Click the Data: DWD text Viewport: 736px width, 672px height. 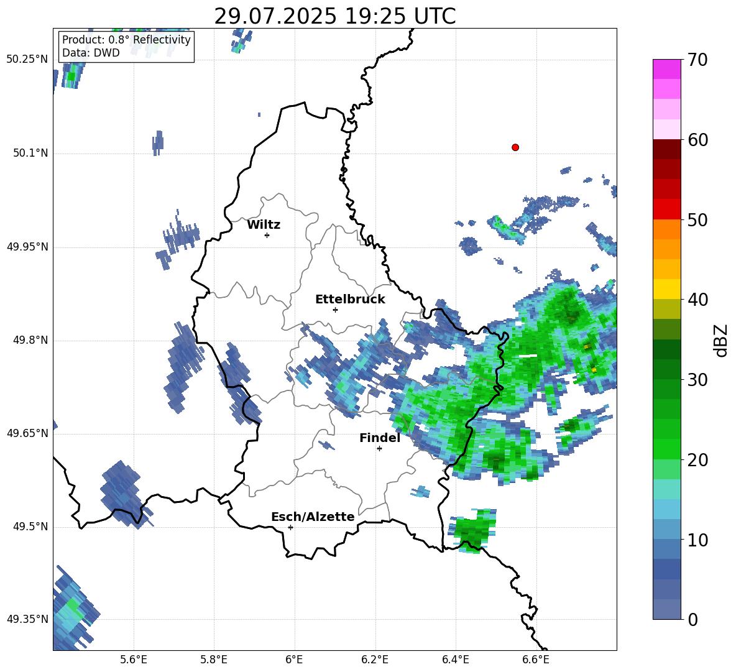(x=91, y=53)
